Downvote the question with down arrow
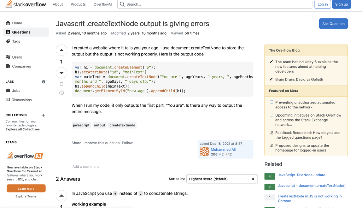This screenshot has height=208, width=362. (x=62, y=73)
